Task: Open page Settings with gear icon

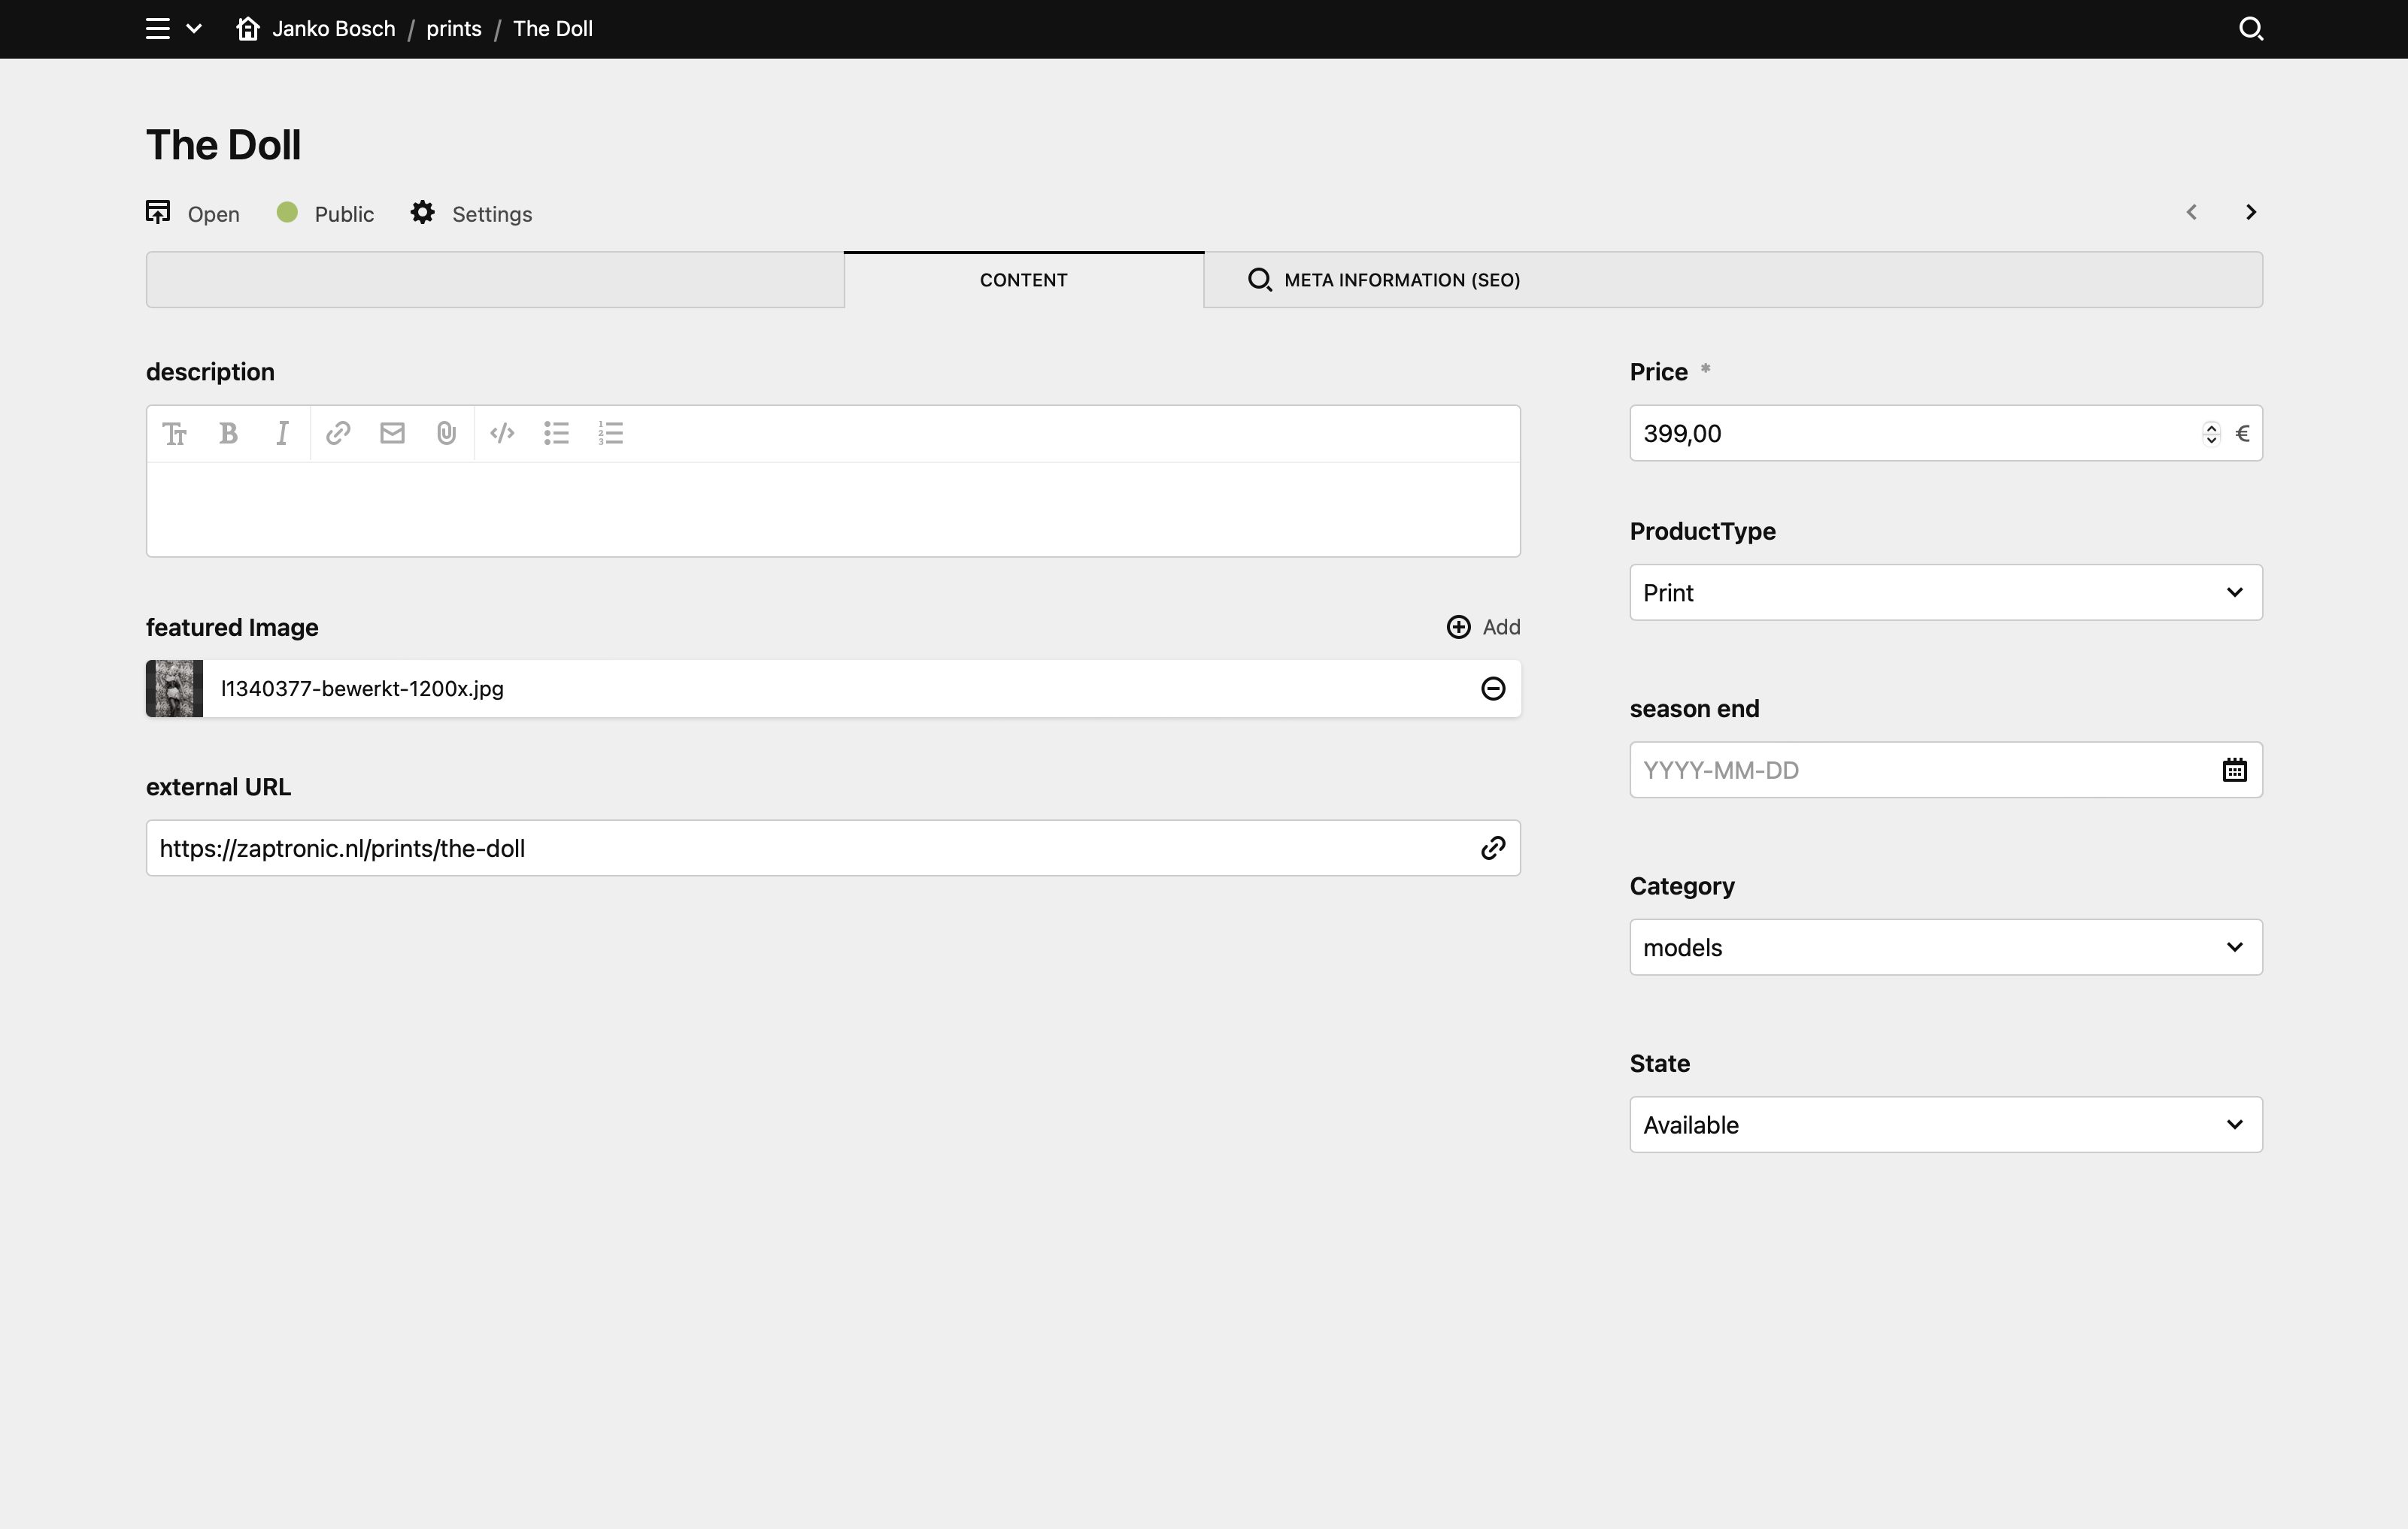Action: click(471, 213)
